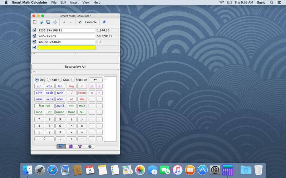Uncheck the 1235.25+109.11 row checkbox
The height and width of the screenshot is (178, 286).
point(34,30)
